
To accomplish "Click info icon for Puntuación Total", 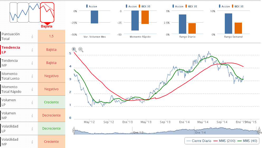I will [32, 36].
